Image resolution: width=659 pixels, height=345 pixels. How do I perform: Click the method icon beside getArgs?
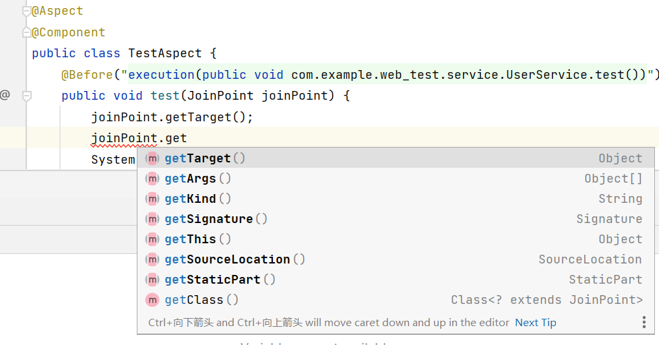(153, 179)
